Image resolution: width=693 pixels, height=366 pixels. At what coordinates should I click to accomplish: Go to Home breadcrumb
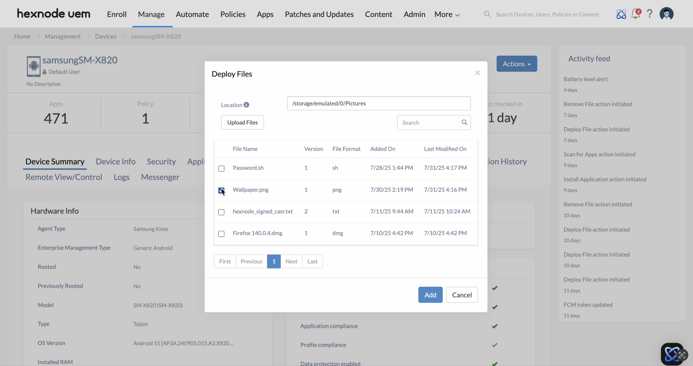[x=22, y=36]
